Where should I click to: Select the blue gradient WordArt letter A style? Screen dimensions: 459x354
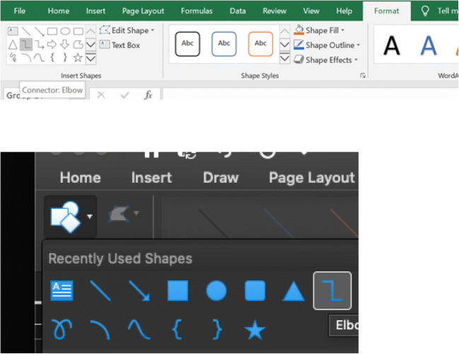[x=429, y=45]
